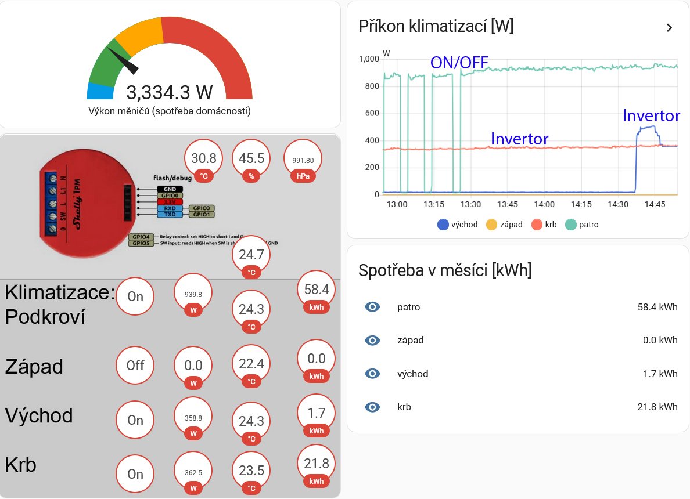Toggle the západ eye icon in monthly consumption
Viewport: 690px width, 499px height.
coord(372,340)
